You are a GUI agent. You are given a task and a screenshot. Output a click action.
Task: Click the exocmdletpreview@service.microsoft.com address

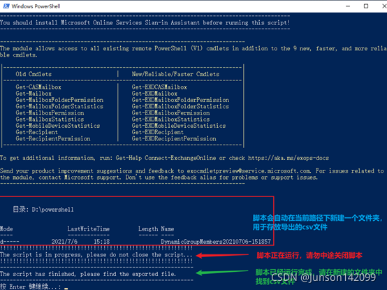[249, 171]
